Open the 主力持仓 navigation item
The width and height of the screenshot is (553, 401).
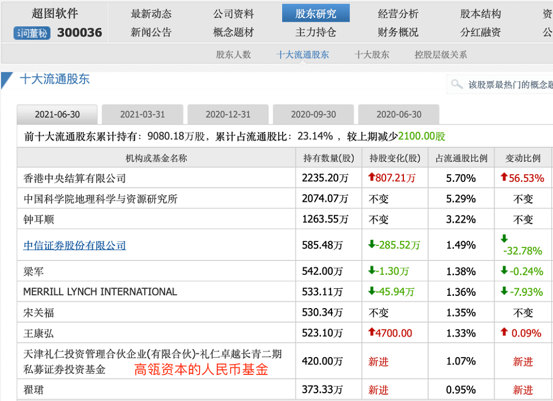[x=315, y=32]
